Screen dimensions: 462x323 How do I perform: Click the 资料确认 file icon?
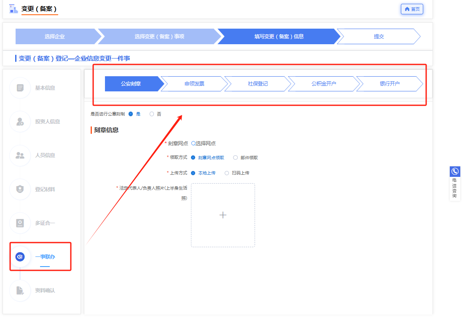[x=20, y=290]
